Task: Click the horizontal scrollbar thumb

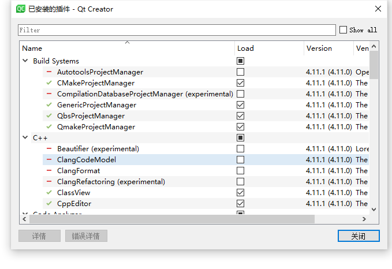Action: click(x=171, y=219)
